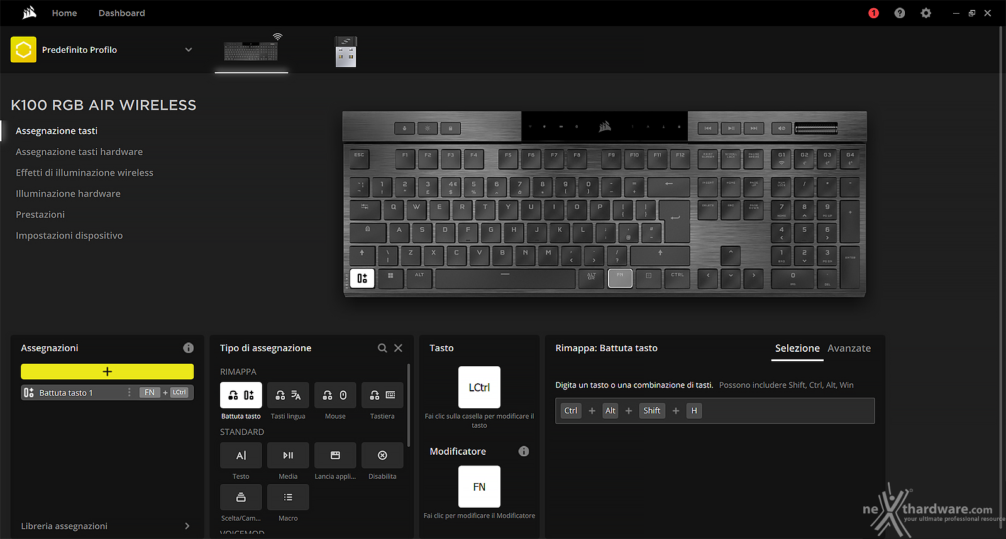Image resolution: width=1006 pixels, height=539 pixels.
Task: Click the Windows lock key on keyboard image
Action: coord(450,128)
